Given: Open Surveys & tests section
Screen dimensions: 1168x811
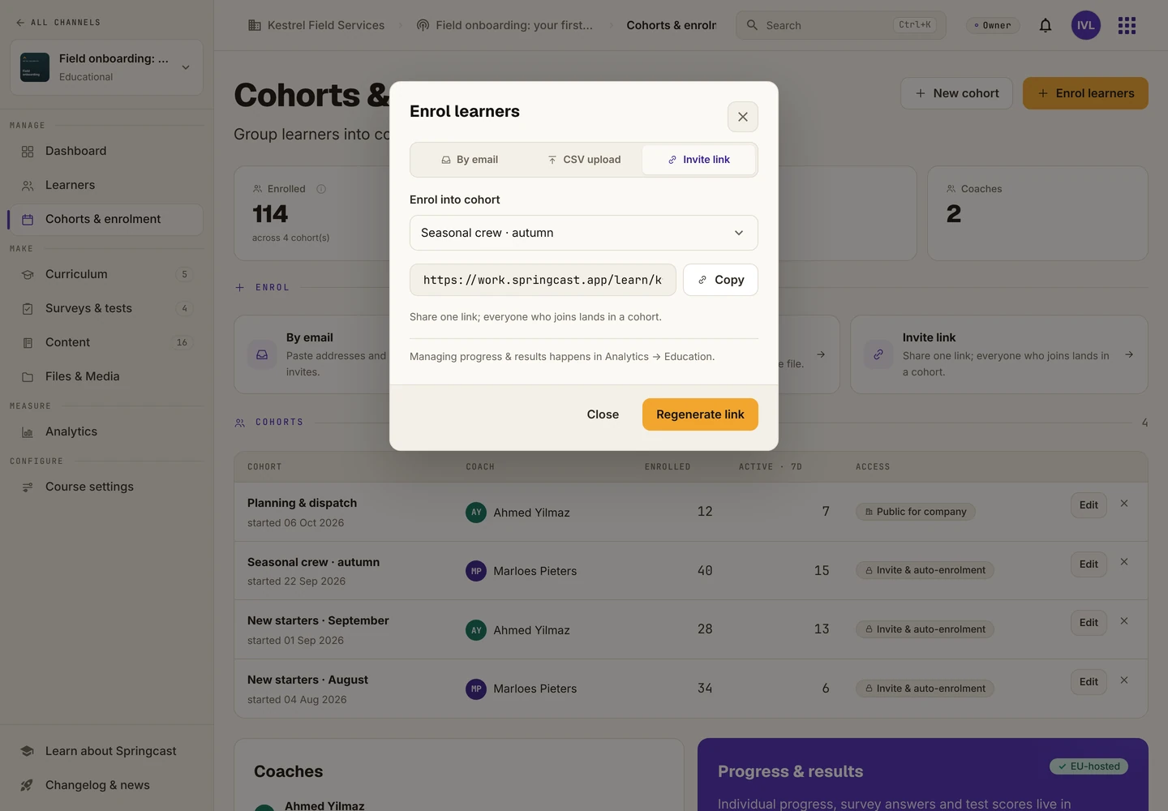Looking at the screenshot, I should 106,308.
